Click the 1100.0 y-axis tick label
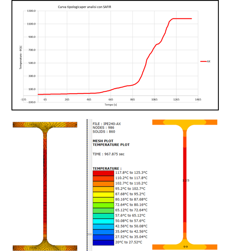Image resolution: width=226 pixels, height=251 pixels. [x=31, y=24]
